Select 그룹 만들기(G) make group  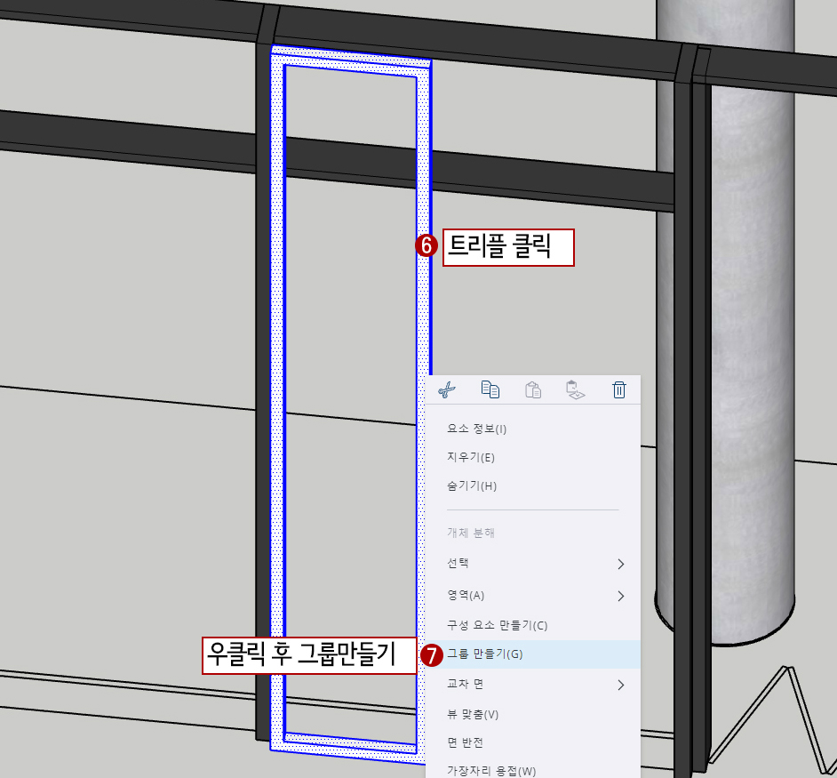(x=533, y=654)
